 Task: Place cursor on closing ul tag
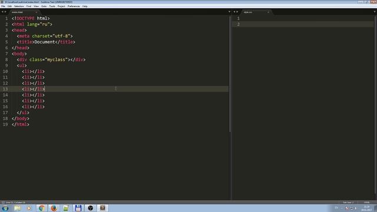click(x=23, y=112)
